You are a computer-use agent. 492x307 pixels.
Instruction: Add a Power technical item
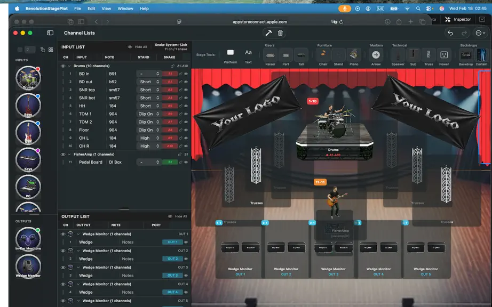click(x=444, y=58)
